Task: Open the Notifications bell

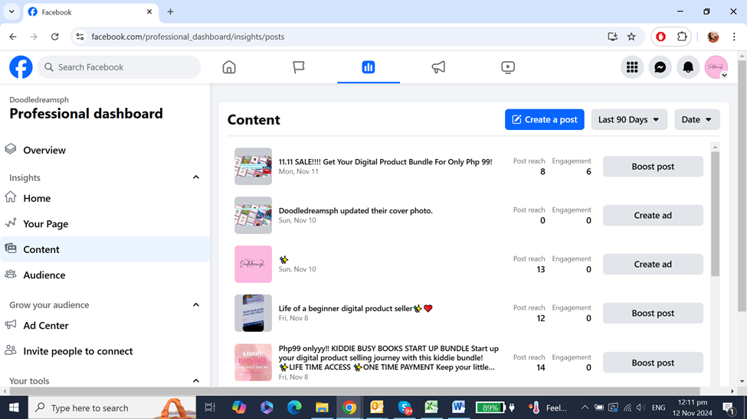Action: [688, 67]
